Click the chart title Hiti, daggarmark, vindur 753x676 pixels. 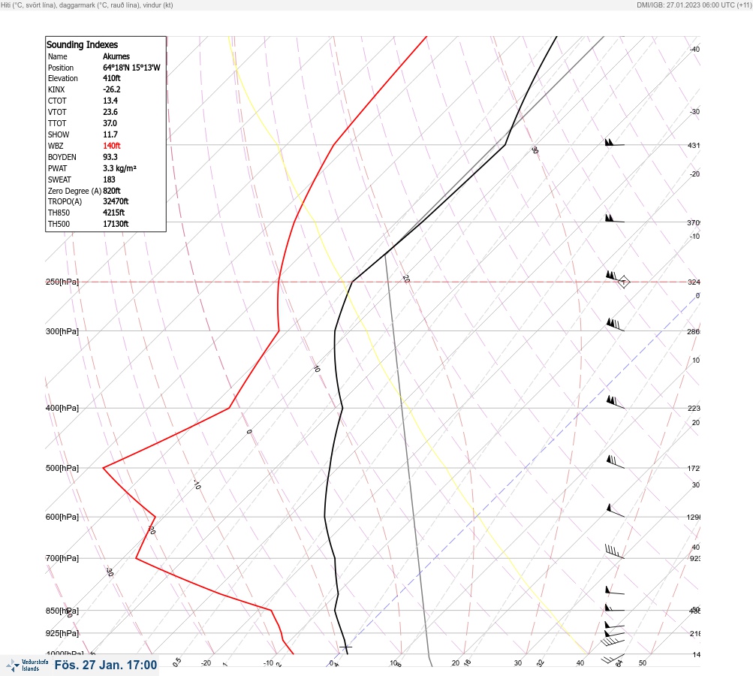87,5
